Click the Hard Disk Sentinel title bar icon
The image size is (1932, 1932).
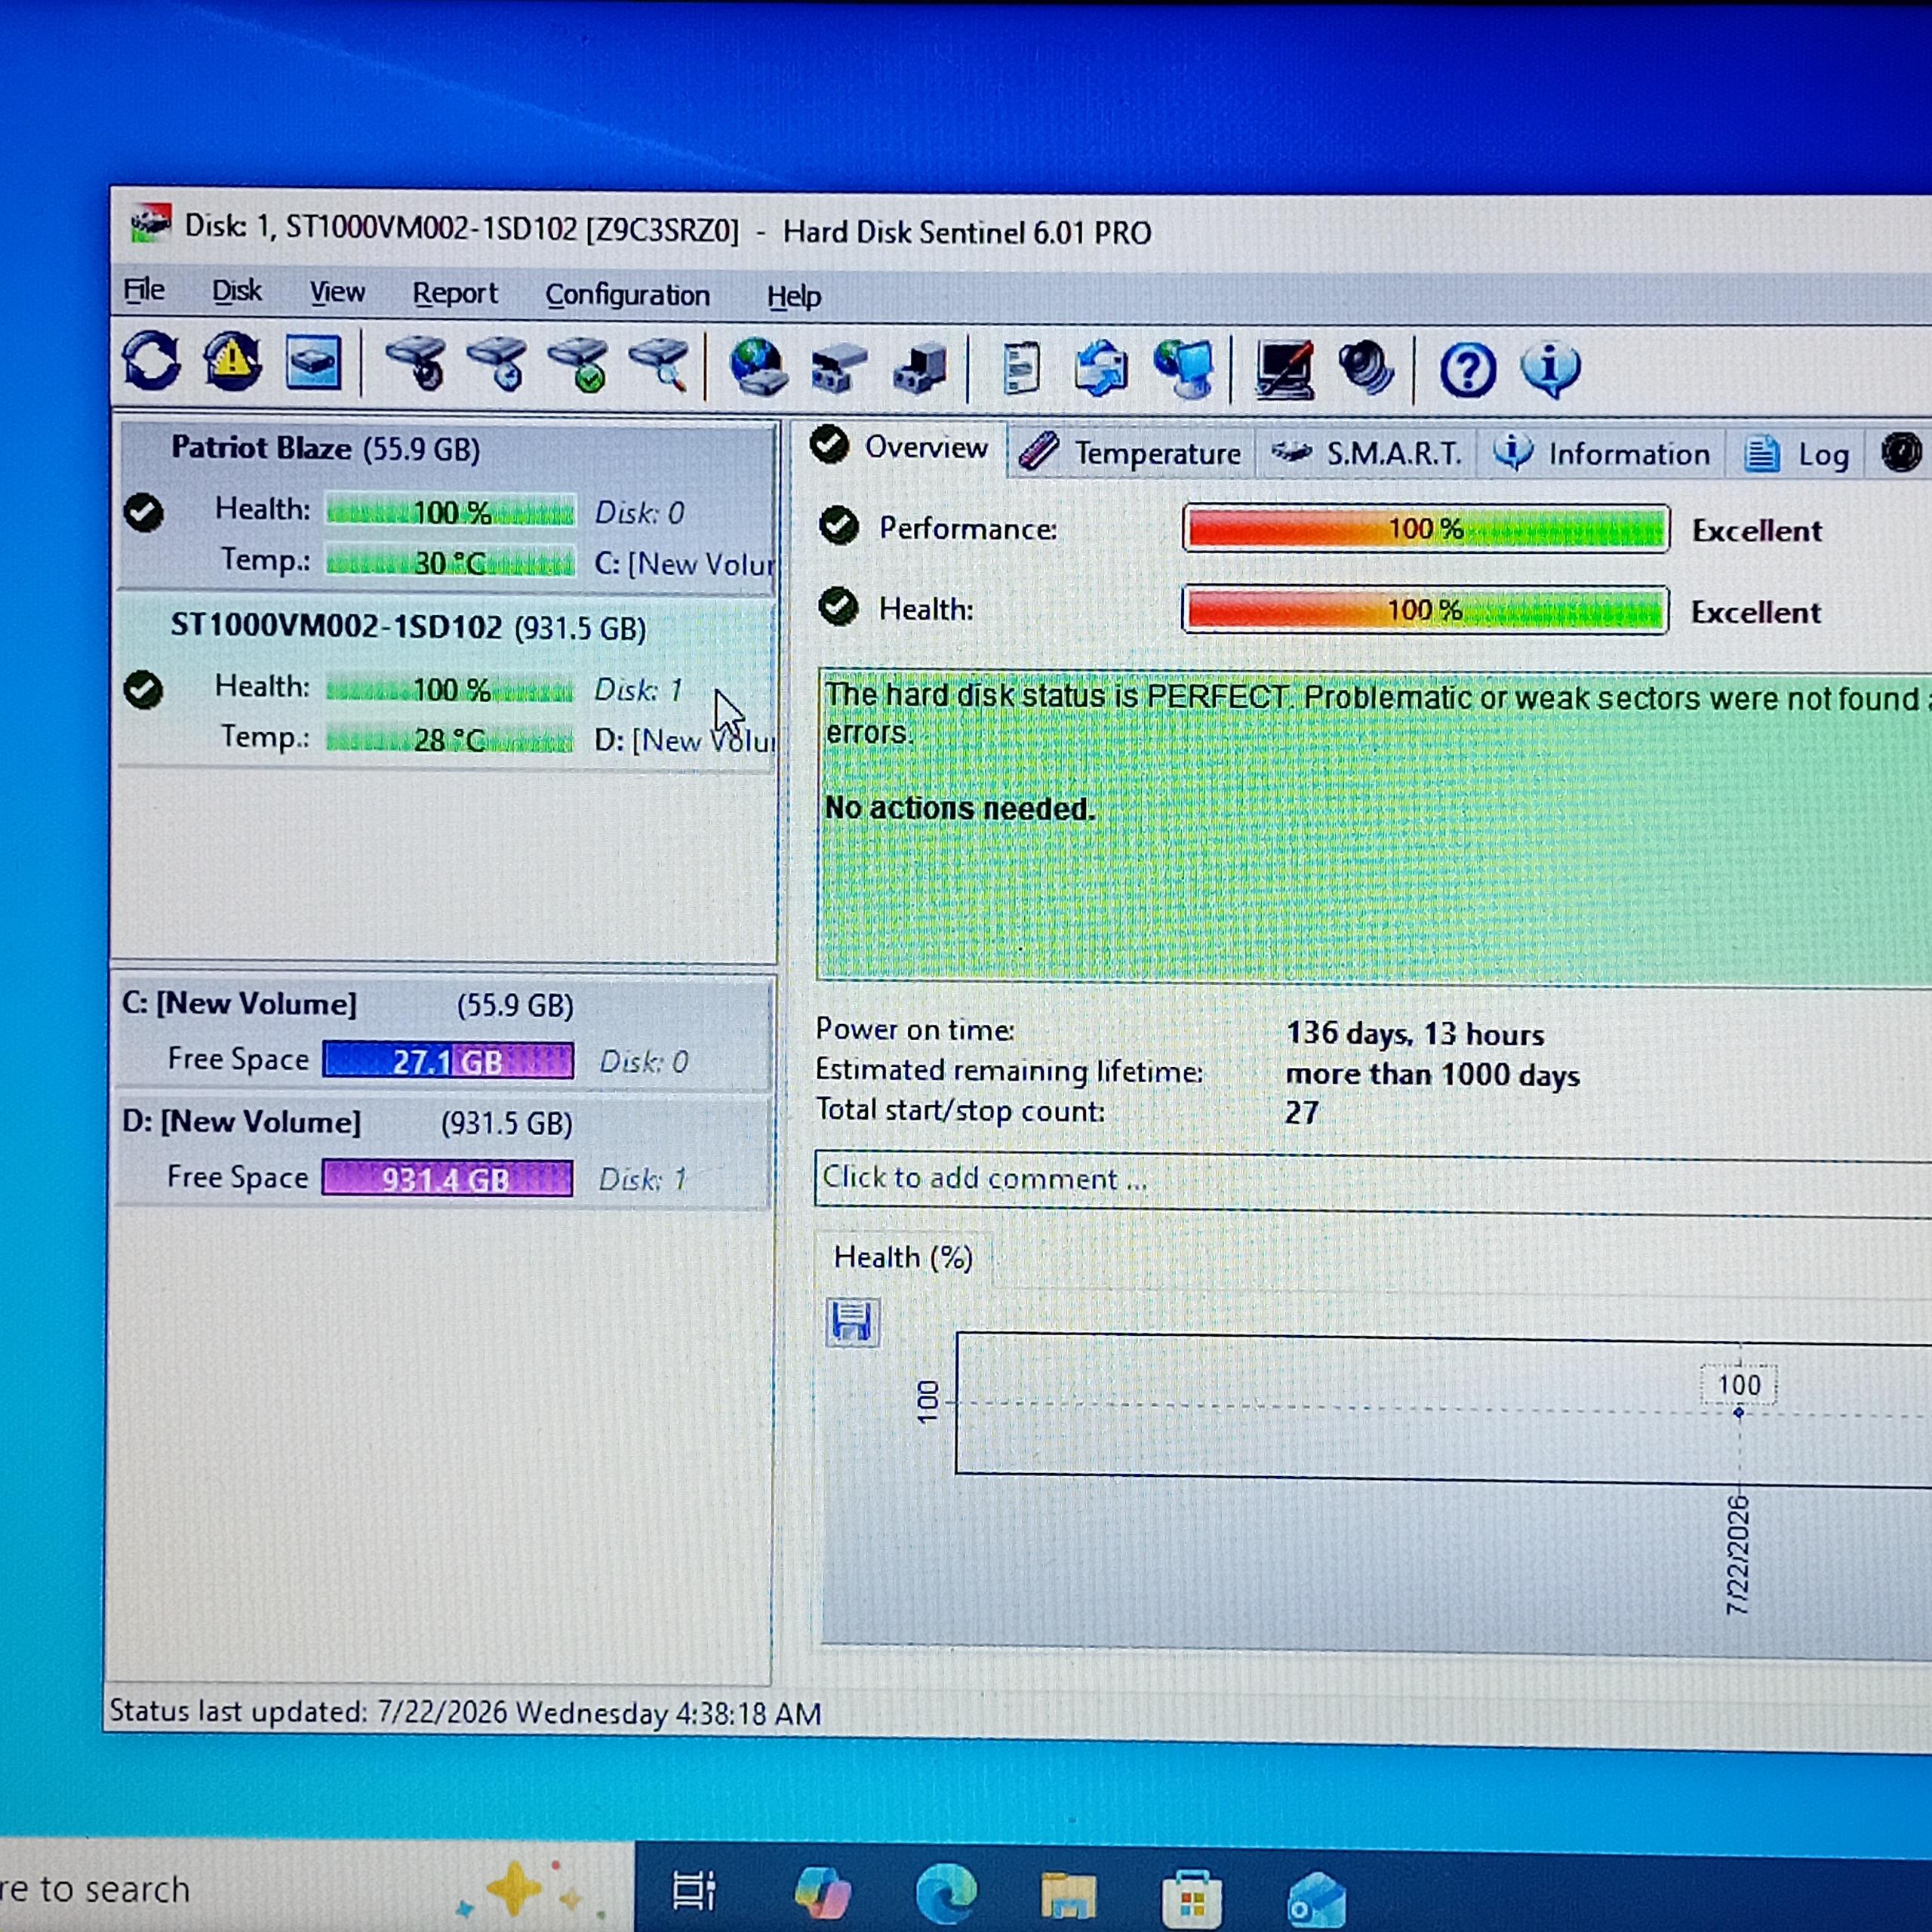tap(151, 224)
